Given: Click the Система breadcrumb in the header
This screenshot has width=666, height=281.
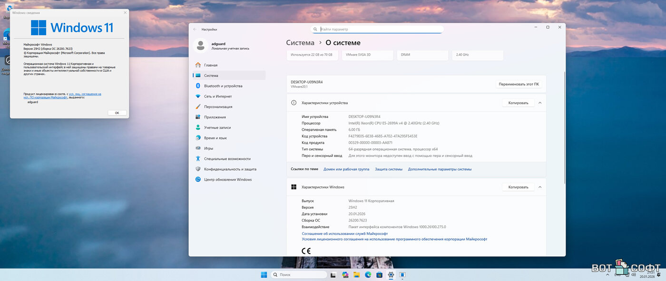Looking at the screenshot, I should (300, 43).
